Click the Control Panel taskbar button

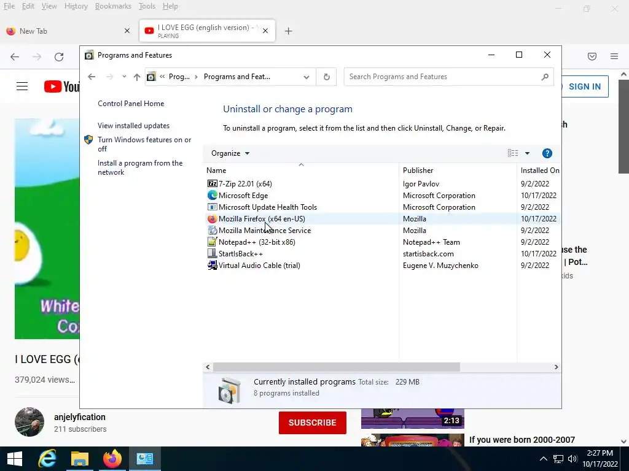tap(145, 459)
